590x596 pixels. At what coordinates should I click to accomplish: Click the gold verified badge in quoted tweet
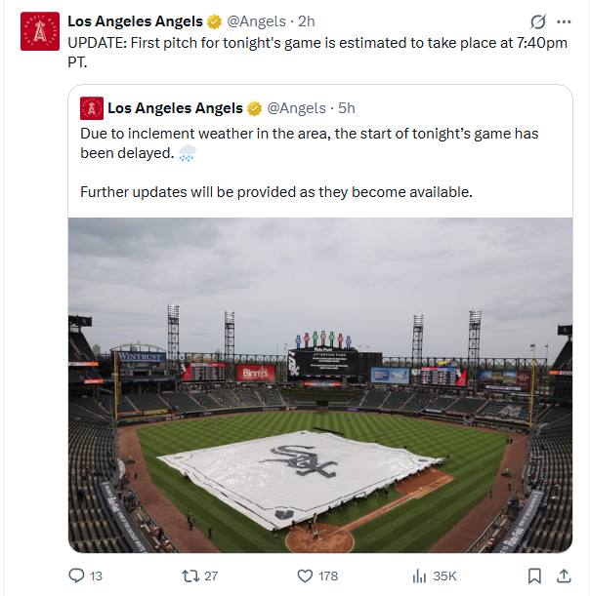(x=254, y=108)
